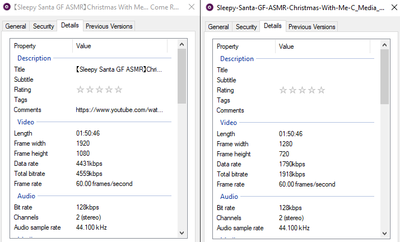Screen dimensions: 400x242
Task: Select Data rate 4431kbps
Action: (89, 164)
